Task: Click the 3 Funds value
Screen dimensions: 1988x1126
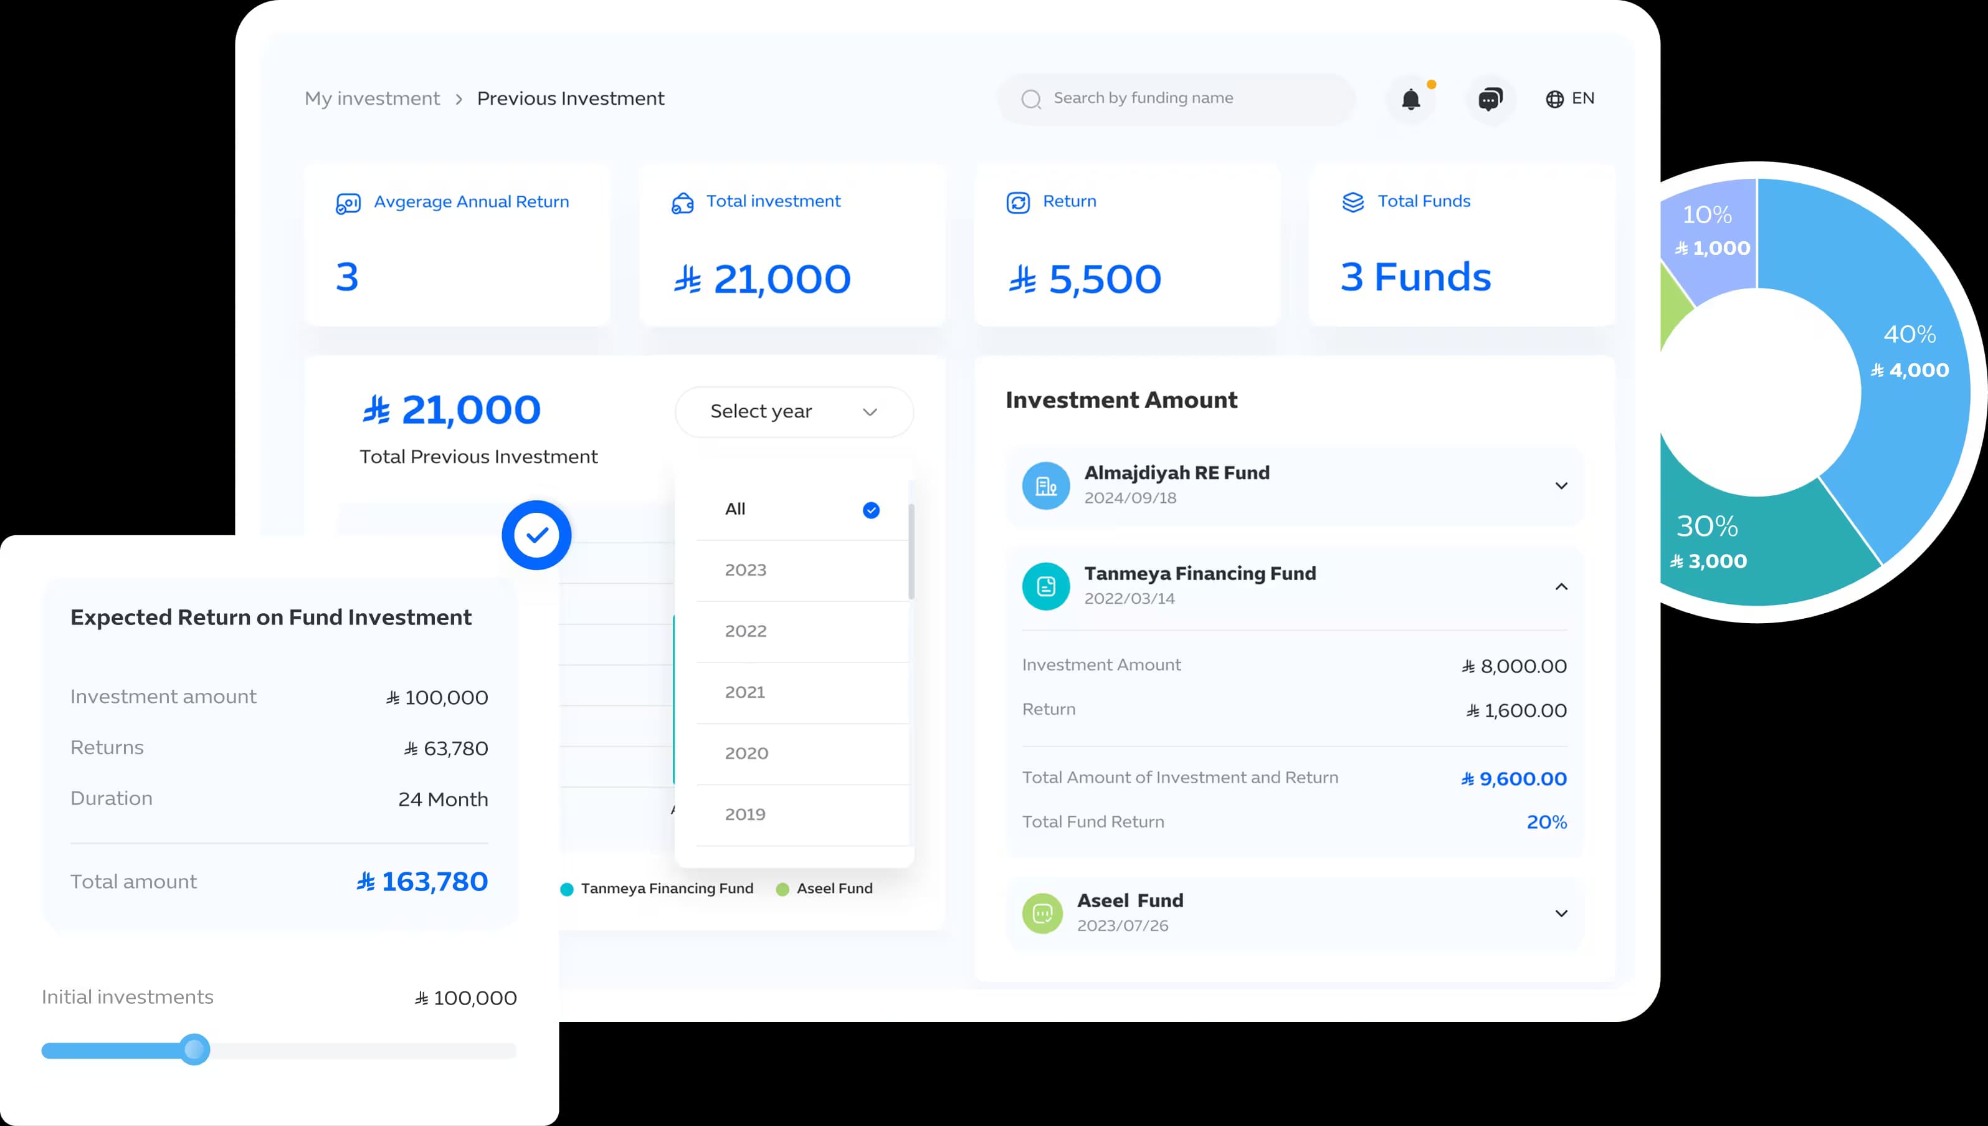Action: 1416,277
